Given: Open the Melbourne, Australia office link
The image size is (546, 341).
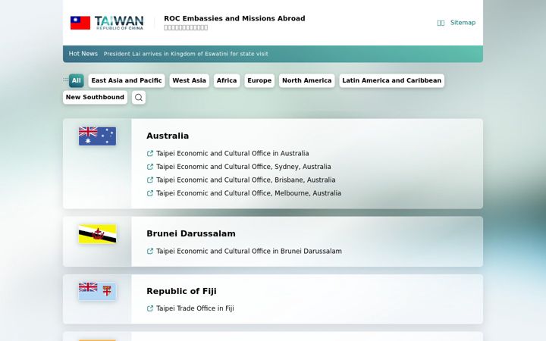Looking at the screenshot, I should 249,193.
